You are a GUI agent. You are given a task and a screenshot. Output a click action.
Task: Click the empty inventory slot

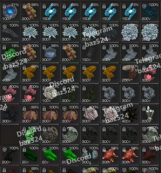click(10, 135)
